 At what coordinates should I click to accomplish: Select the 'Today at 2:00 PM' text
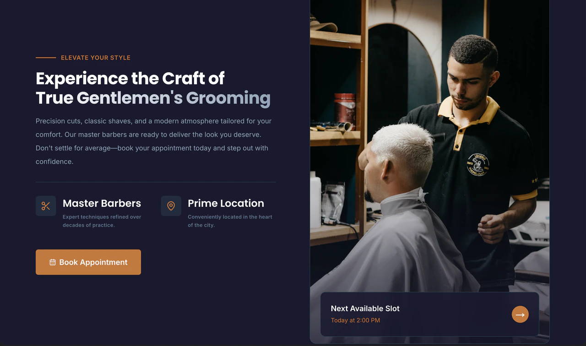point(355,320)
